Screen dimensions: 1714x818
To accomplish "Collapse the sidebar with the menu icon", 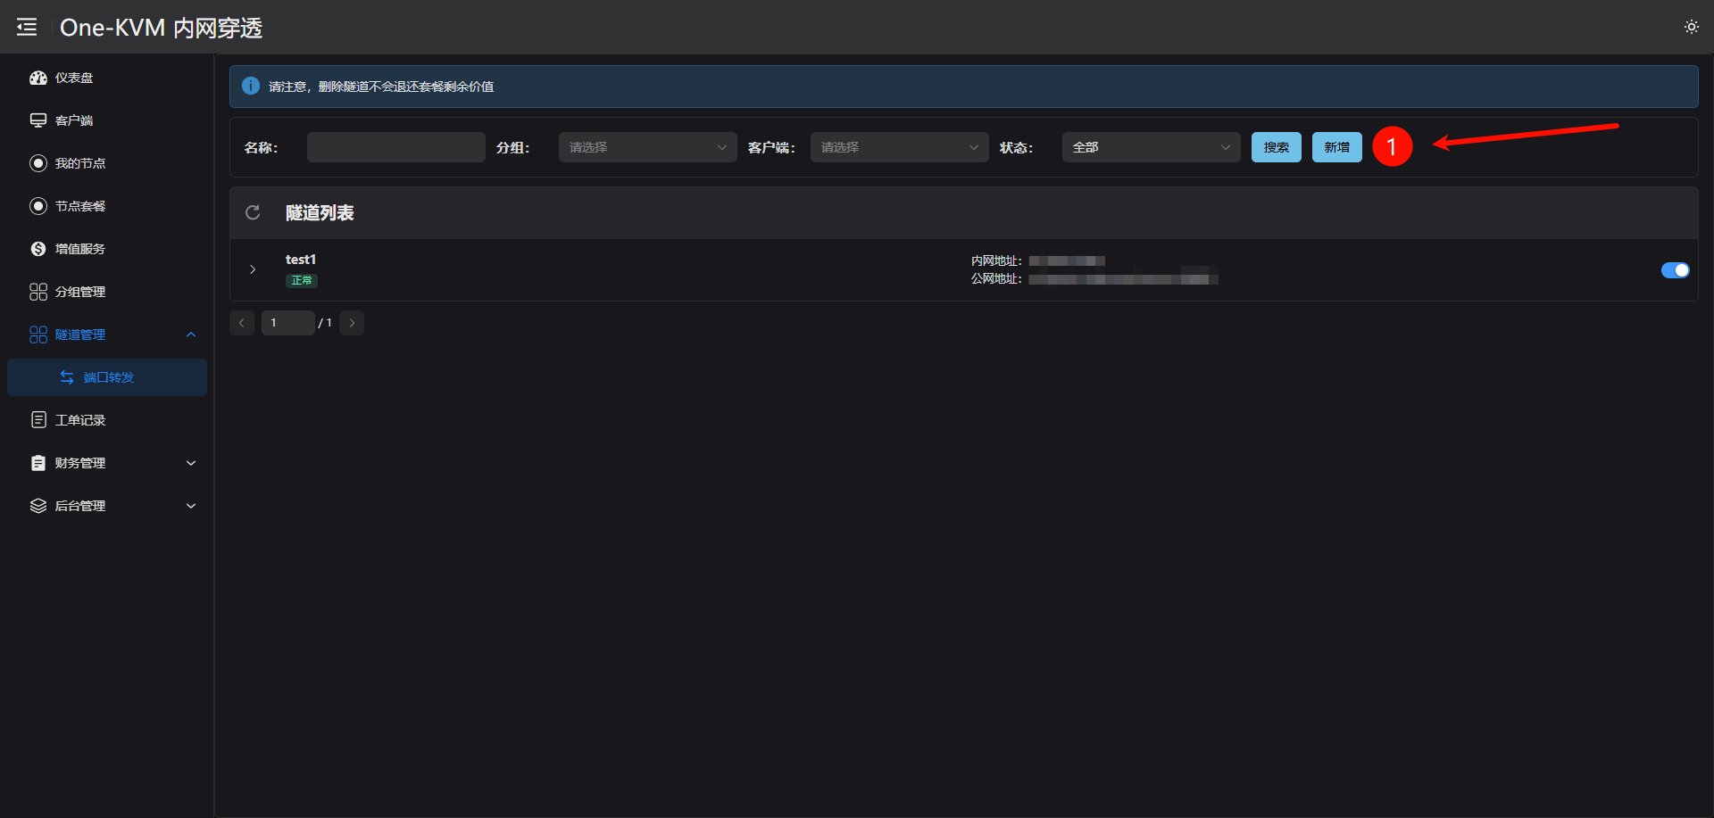I will coord(27,28).
